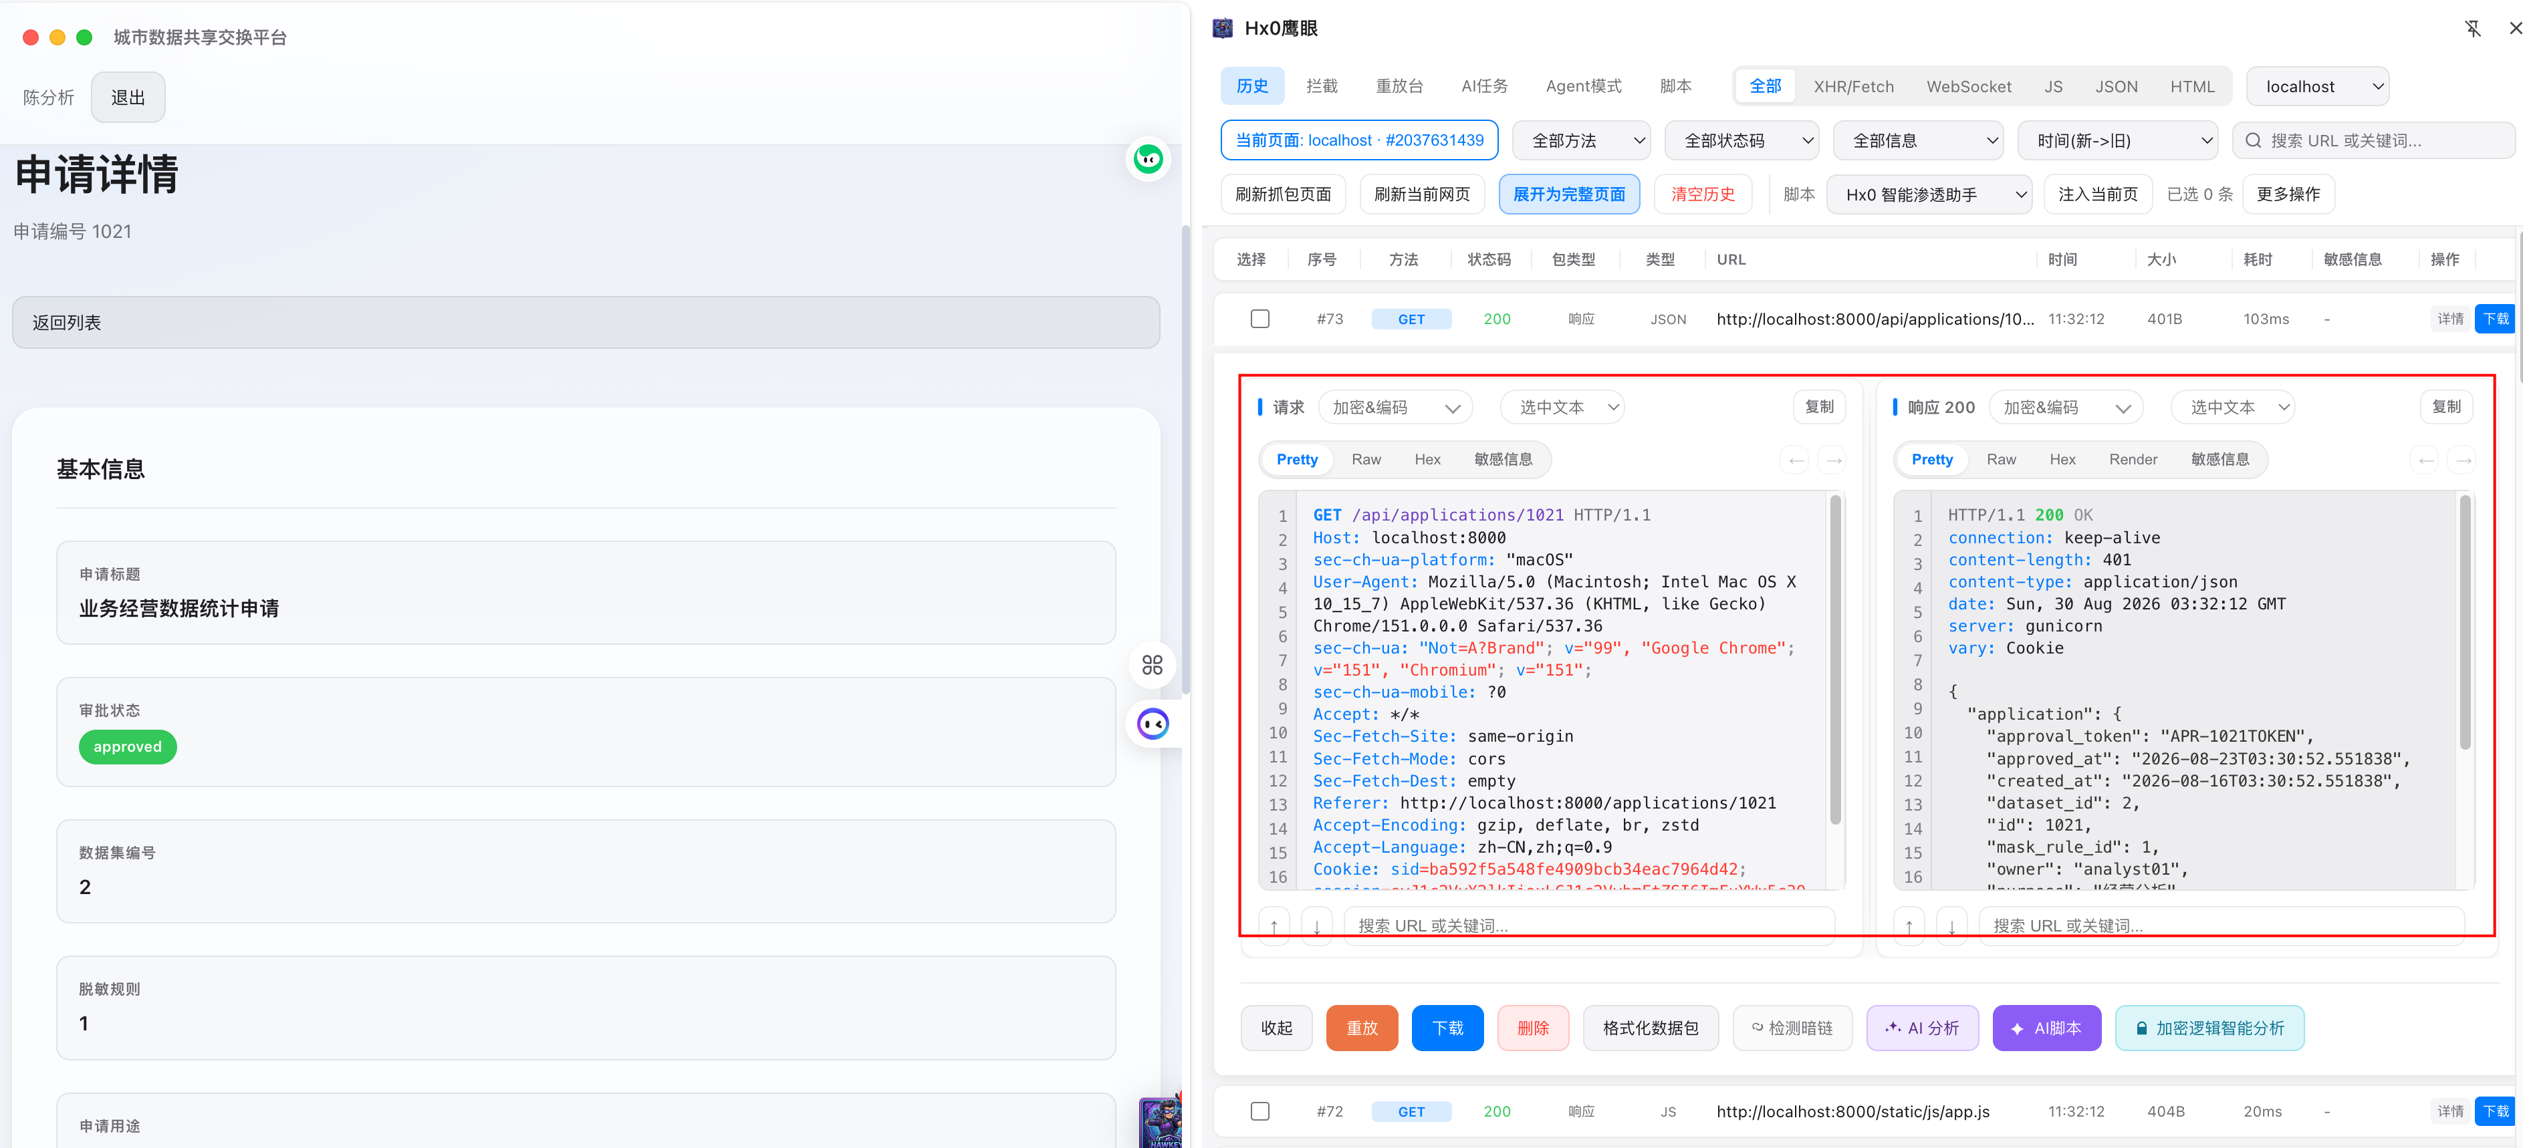Click the orange 重放 button

(1361, 1028)
